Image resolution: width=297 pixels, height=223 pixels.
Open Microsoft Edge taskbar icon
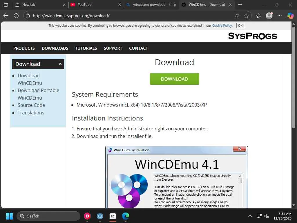click(x=125, y=216)
